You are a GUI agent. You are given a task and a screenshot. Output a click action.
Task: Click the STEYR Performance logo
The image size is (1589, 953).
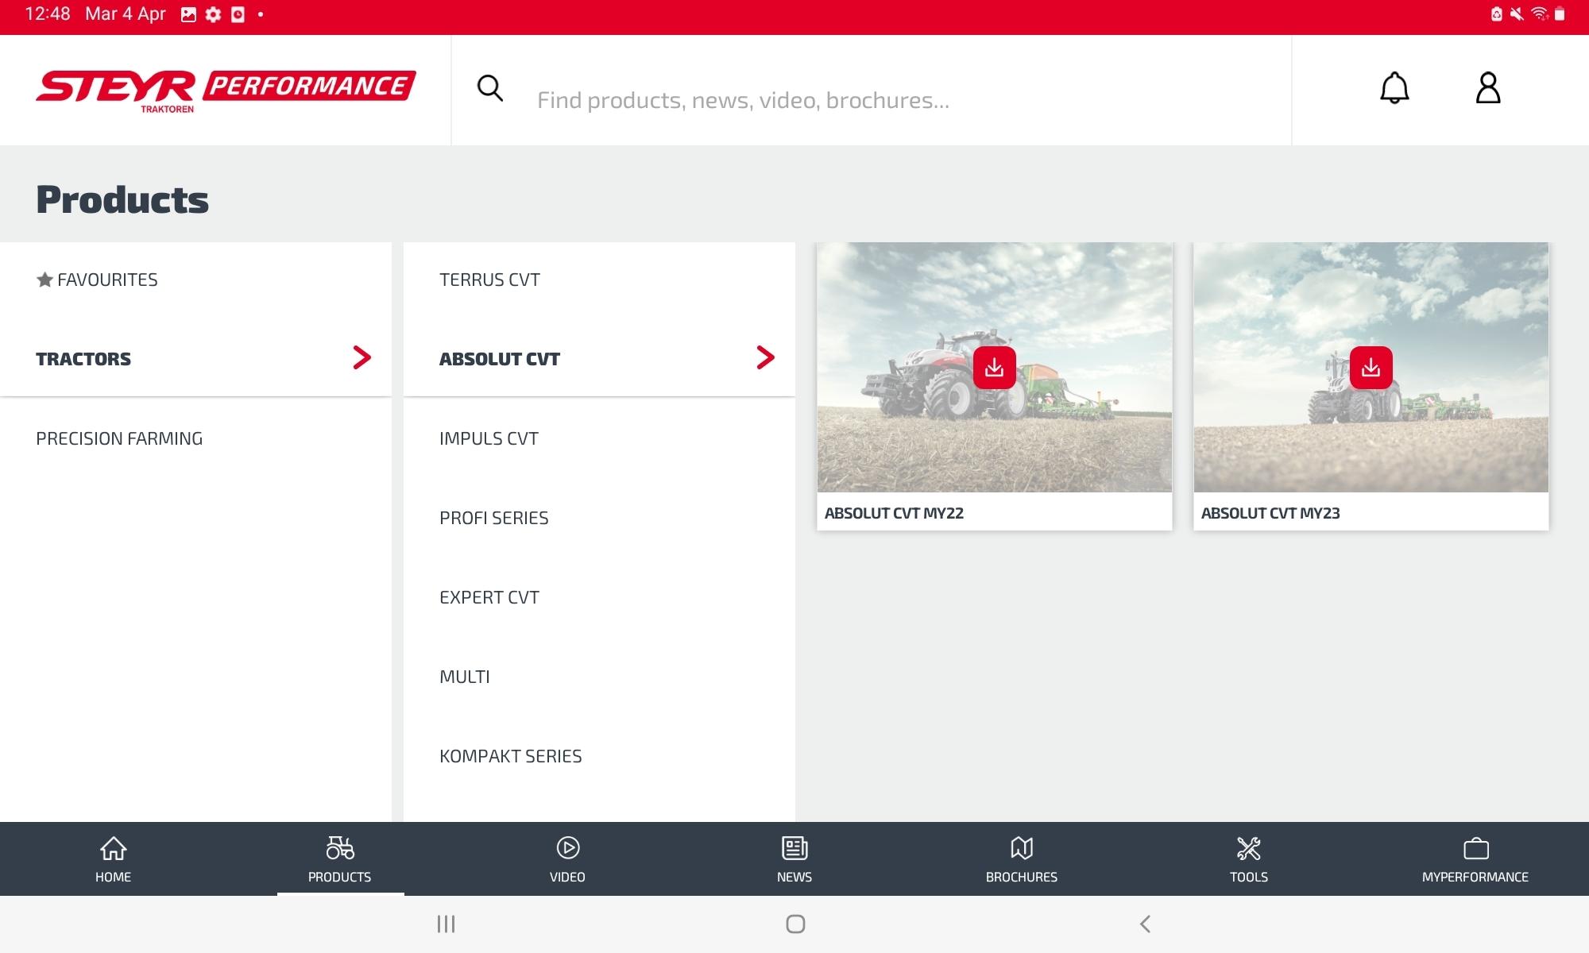(x=226, y=91)
